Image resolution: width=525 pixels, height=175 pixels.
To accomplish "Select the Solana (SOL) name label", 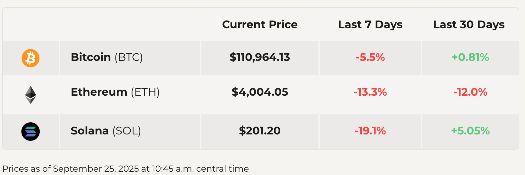I will pos(106,131).
